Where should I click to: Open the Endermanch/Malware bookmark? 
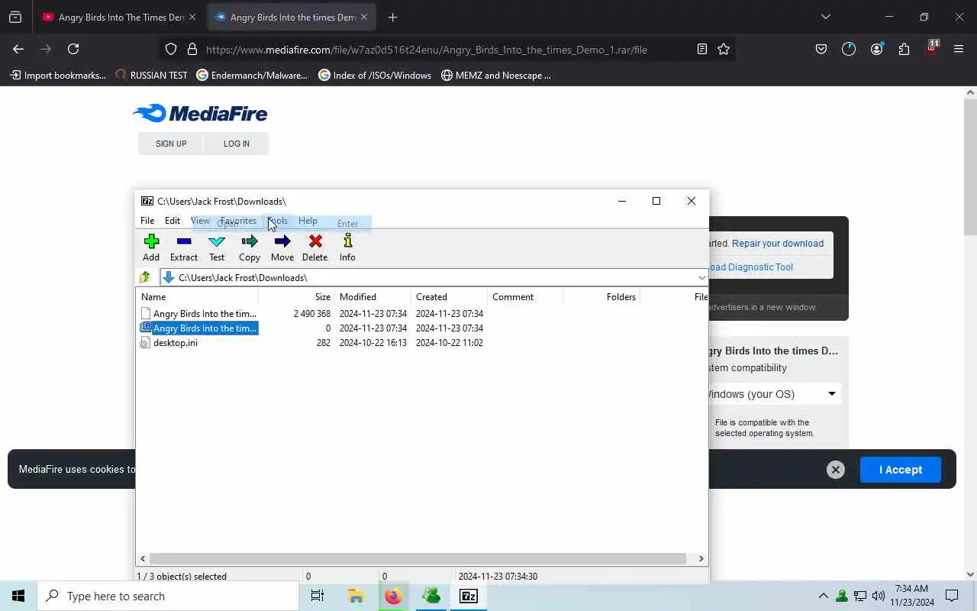tap(252, 75)
